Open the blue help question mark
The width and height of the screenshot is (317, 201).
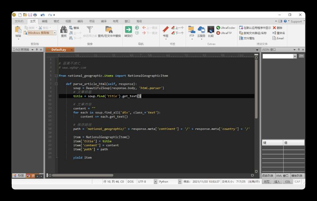285,21
